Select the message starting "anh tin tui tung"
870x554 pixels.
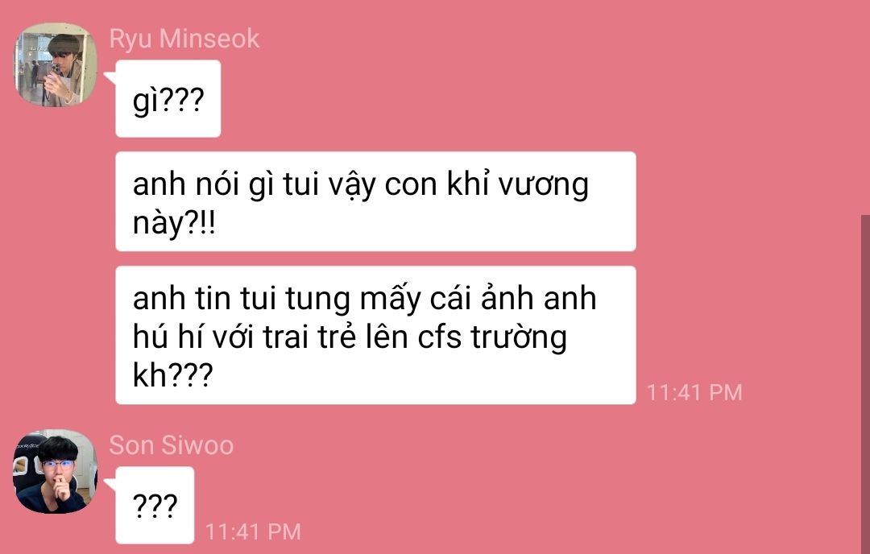(x=375, y=336)
